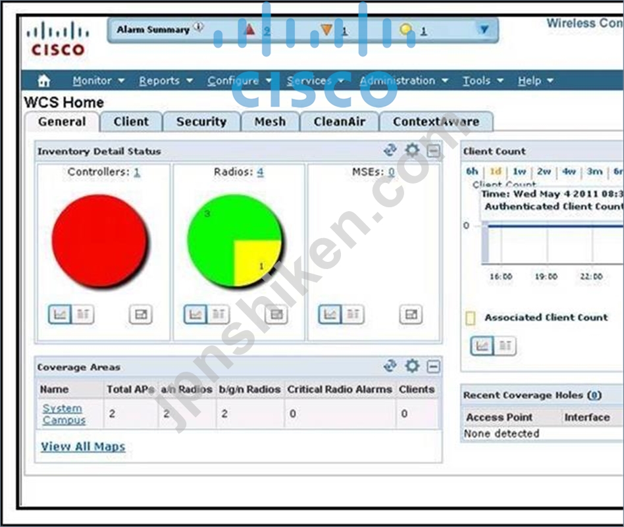624x527 pixels.
Task: Show Client Count table view icon
Action: (505, 345)
